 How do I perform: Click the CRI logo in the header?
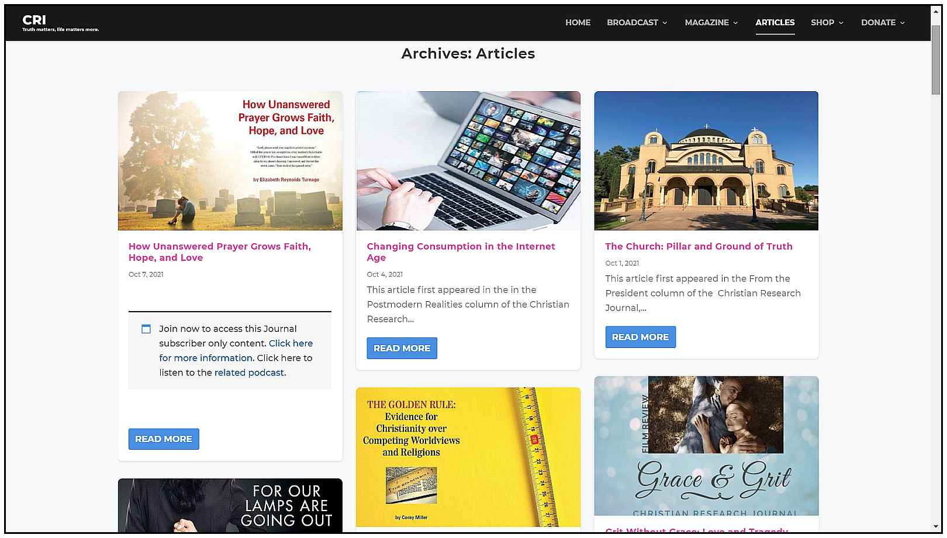(60, 23)
